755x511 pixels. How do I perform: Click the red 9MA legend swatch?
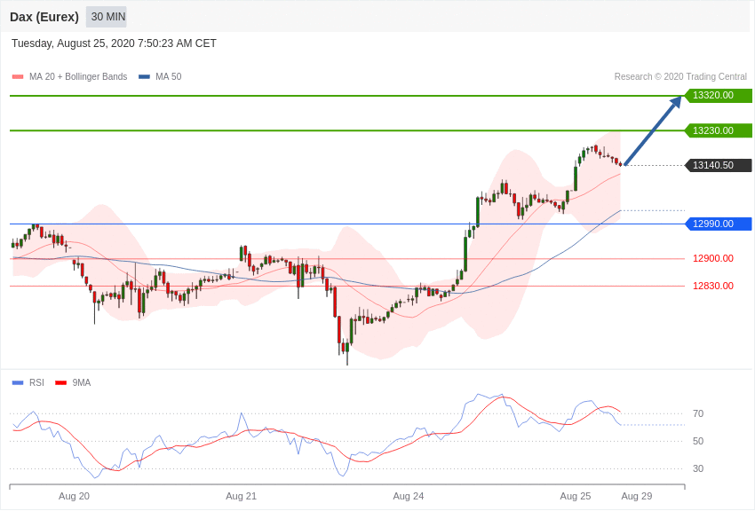pyautogui.click(x=60, y=383)
